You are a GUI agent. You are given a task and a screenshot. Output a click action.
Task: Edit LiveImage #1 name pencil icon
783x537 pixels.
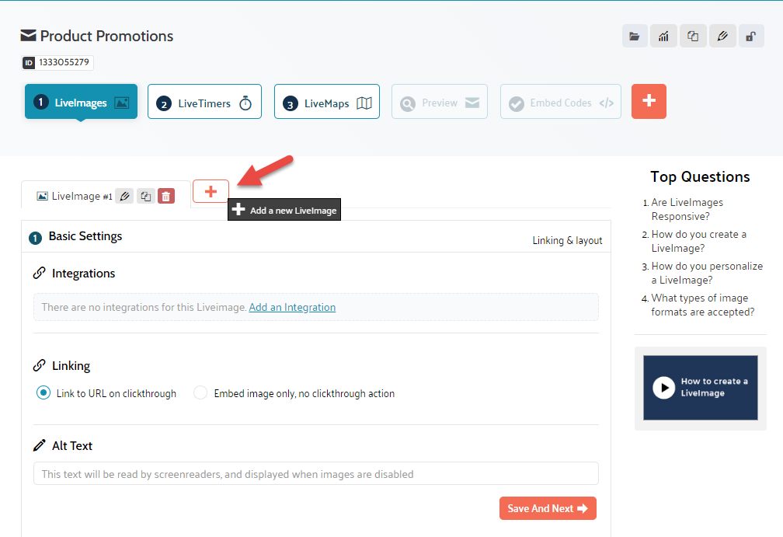124,197
